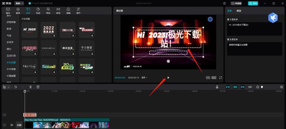The width and height of the screenshot is (286, 129).
Task: Toggle clip linkage on the timeline
Action: click(x=243, y=87)
